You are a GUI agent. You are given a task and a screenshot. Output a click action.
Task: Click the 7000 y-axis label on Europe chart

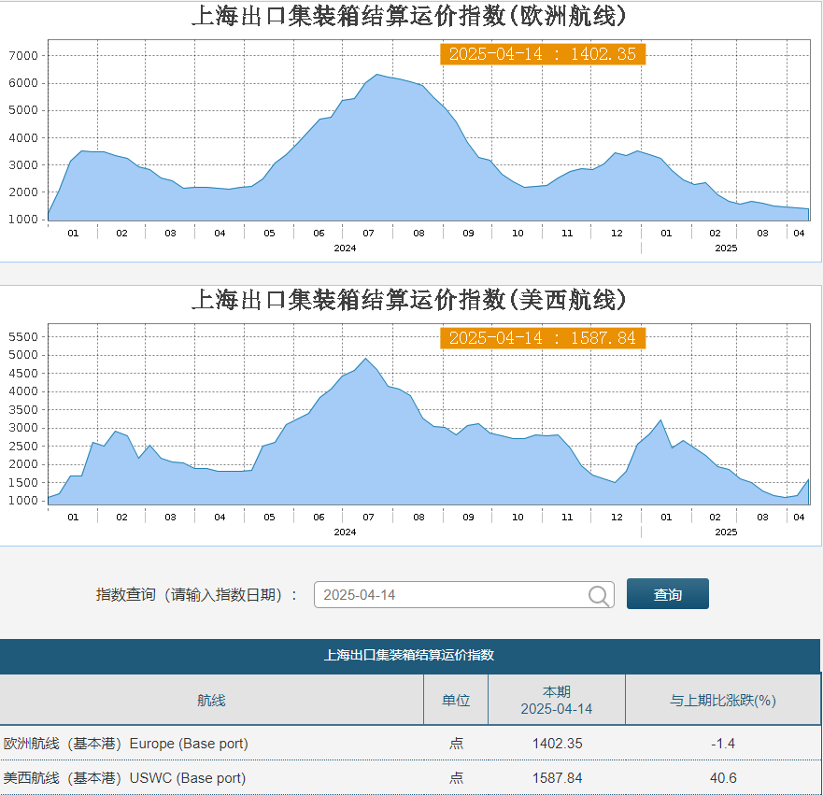click(x=22, y=56)
